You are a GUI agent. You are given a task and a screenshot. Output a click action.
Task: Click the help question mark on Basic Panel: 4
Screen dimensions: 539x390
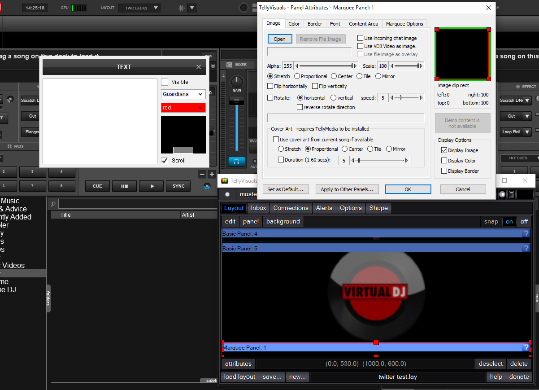pos(526,234)
